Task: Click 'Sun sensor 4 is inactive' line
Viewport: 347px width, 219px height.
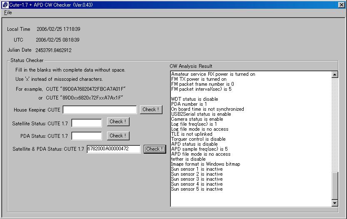Action: click(197, 184)
